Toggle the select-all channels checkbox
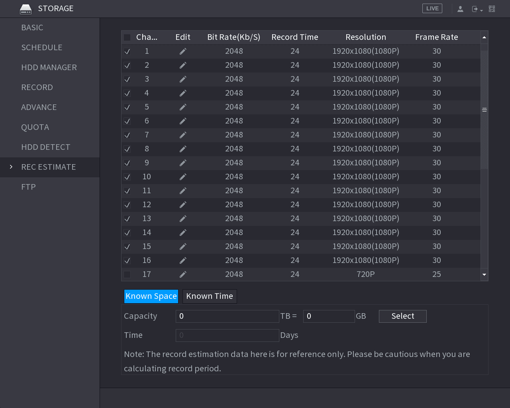This screenshot has height=408, width=510. [127, 37]
